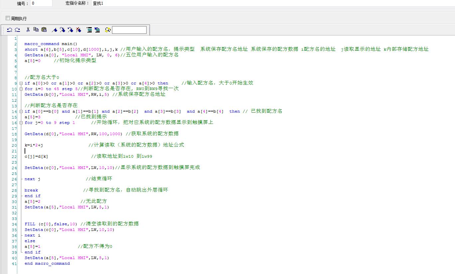Click the first indent-lines icon after the bookmark flags

coord(89,30)
